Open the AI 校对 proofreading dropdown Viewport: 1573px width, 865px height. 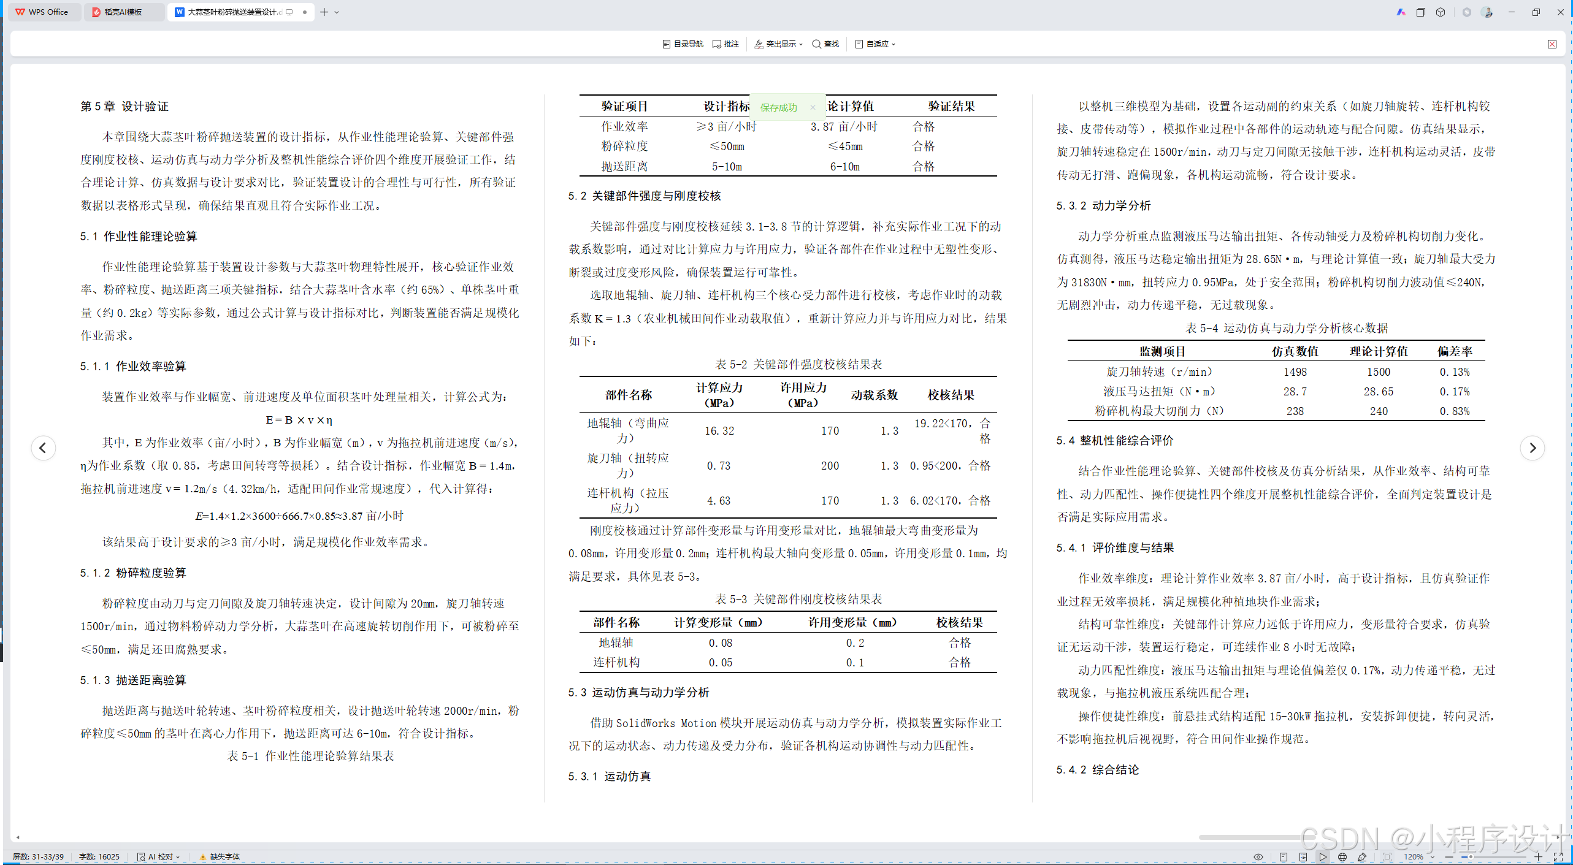(159, 856)
